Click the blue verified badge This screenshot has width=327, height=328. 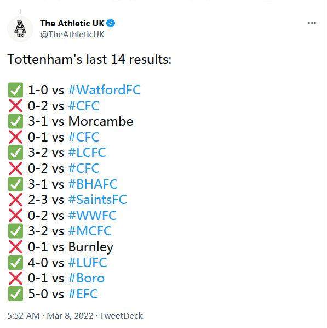tap(111, 23)
